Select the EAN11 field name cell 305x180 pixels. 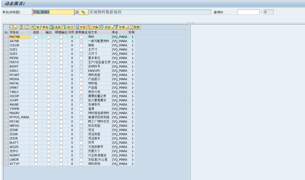[x=19, y=71]
